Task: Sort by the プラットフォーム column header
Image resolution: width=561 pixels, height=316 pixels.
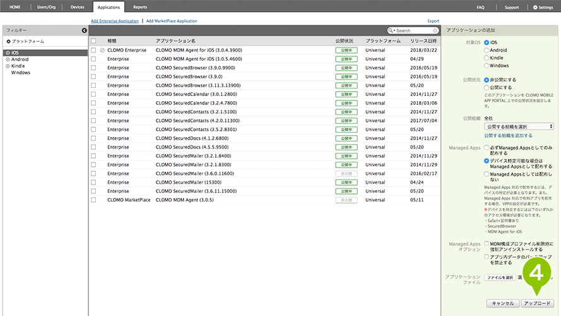Action: coord(383,41)
